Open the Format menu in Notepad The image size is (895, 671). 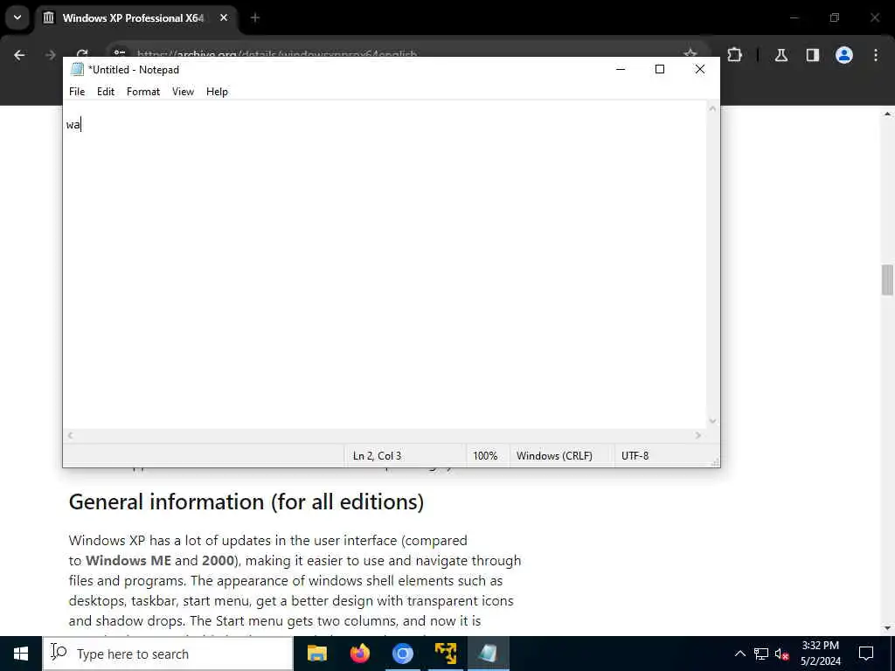pos(143,91)
